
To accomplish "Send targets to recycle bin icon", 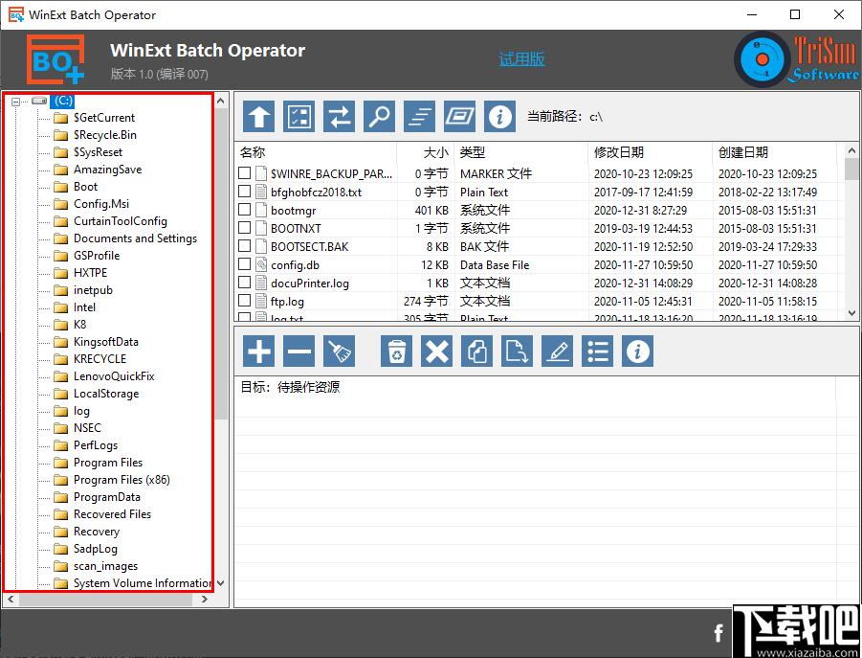I will [396, 351].
